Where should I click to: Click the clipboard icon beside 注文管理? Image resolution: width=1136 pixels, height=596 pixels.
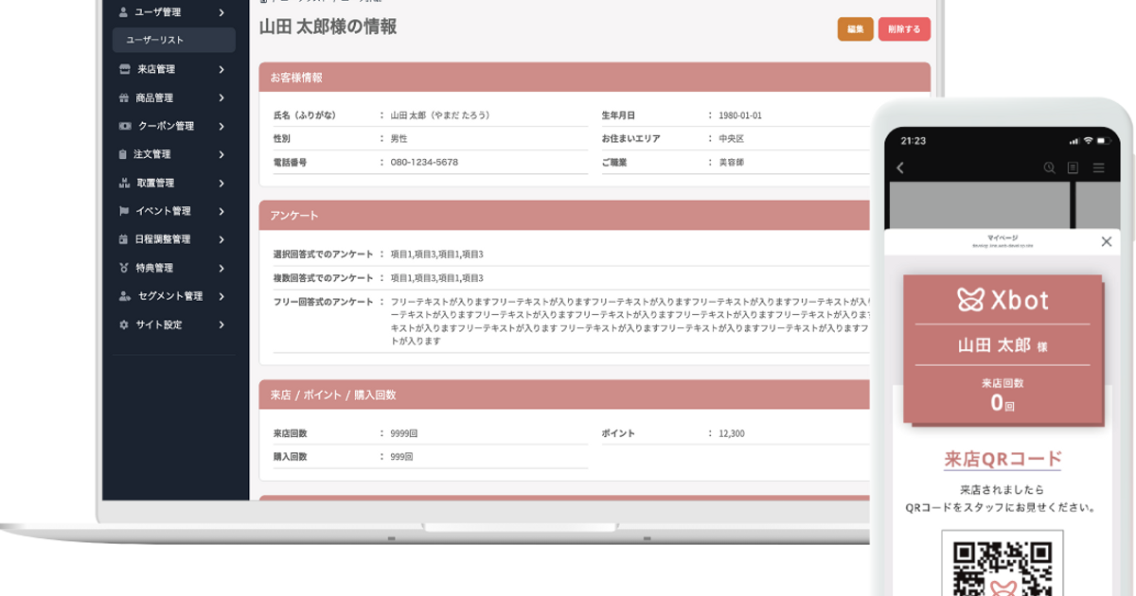tap(122, 154)
